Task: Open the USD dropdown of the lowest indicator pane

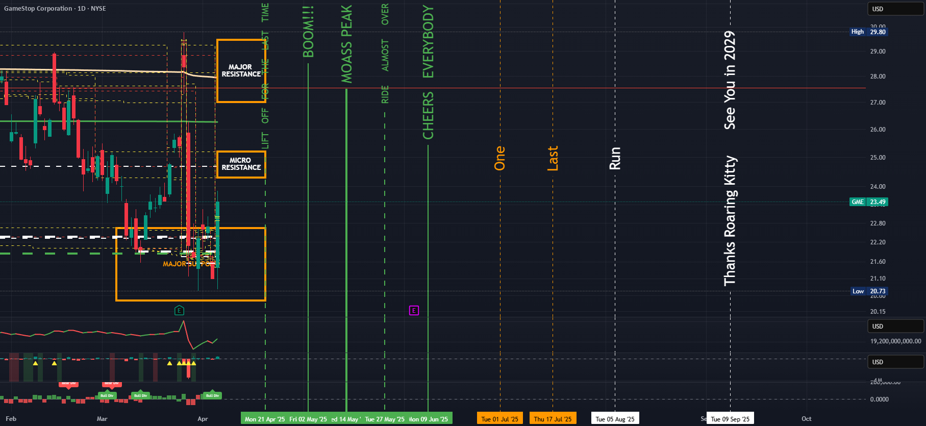Action: coord(895,362)
